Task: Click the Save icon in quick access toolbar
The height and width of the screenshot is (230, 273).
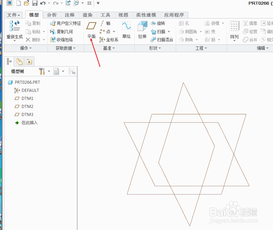Action: [35, 3]
